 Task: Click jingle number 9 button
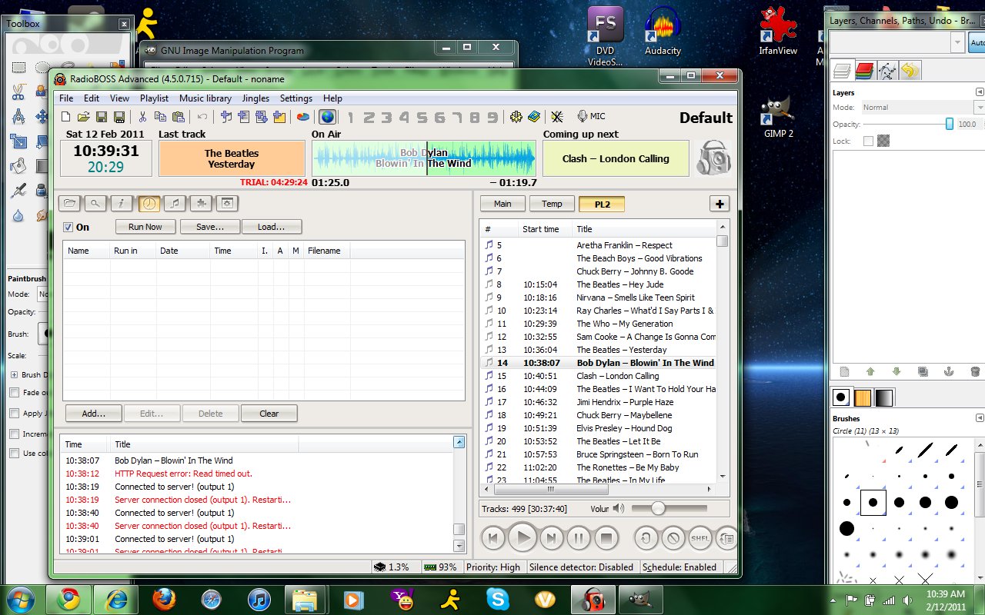tap(493, 117)
